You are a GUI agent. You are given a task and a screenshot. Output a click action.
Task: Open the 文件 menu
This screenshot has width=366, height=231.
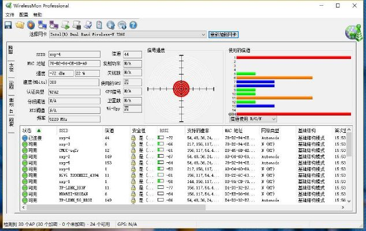(10, 14)
